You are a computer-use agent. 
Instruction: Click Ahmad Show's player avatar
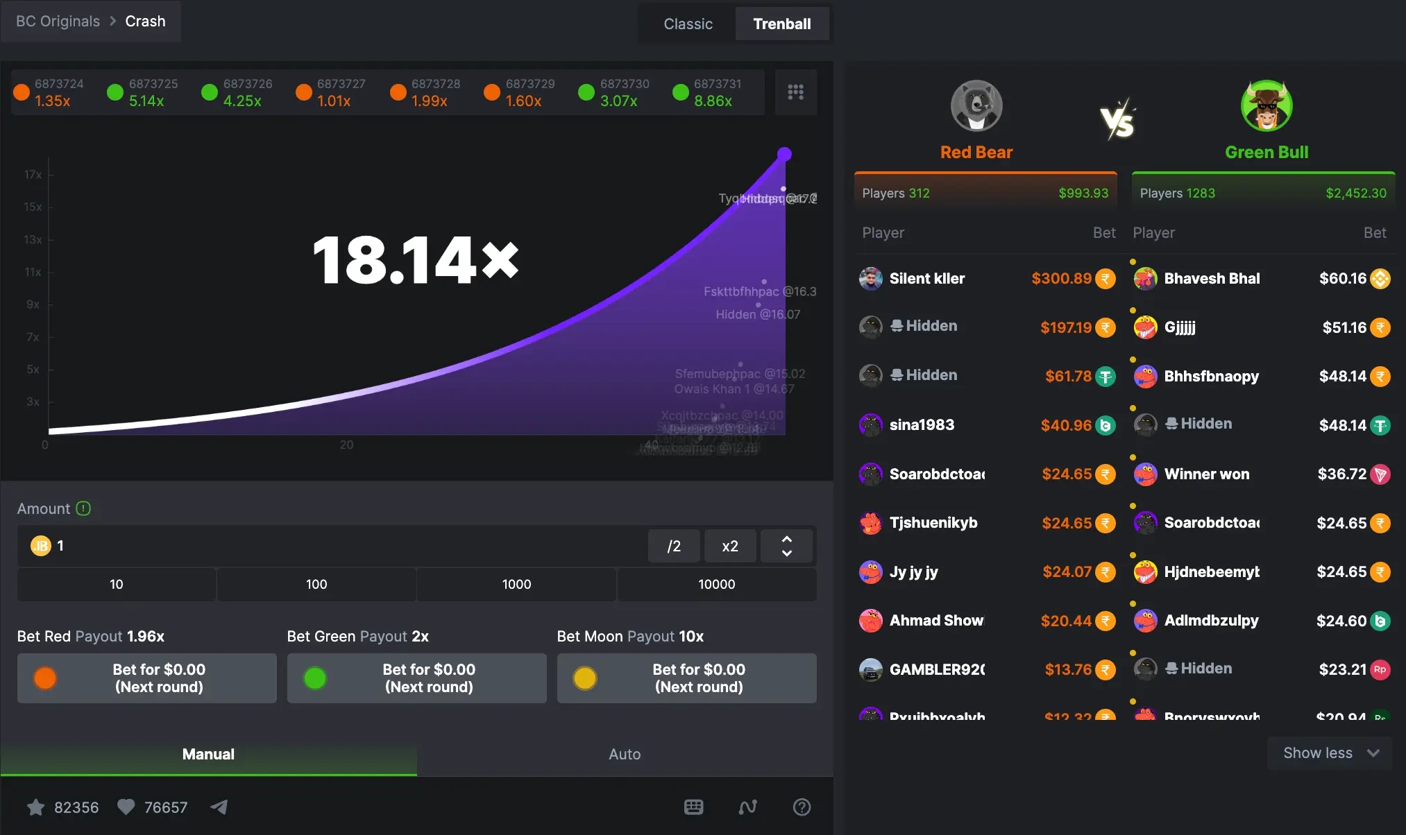pyautogui.click(x=870, y=621)
